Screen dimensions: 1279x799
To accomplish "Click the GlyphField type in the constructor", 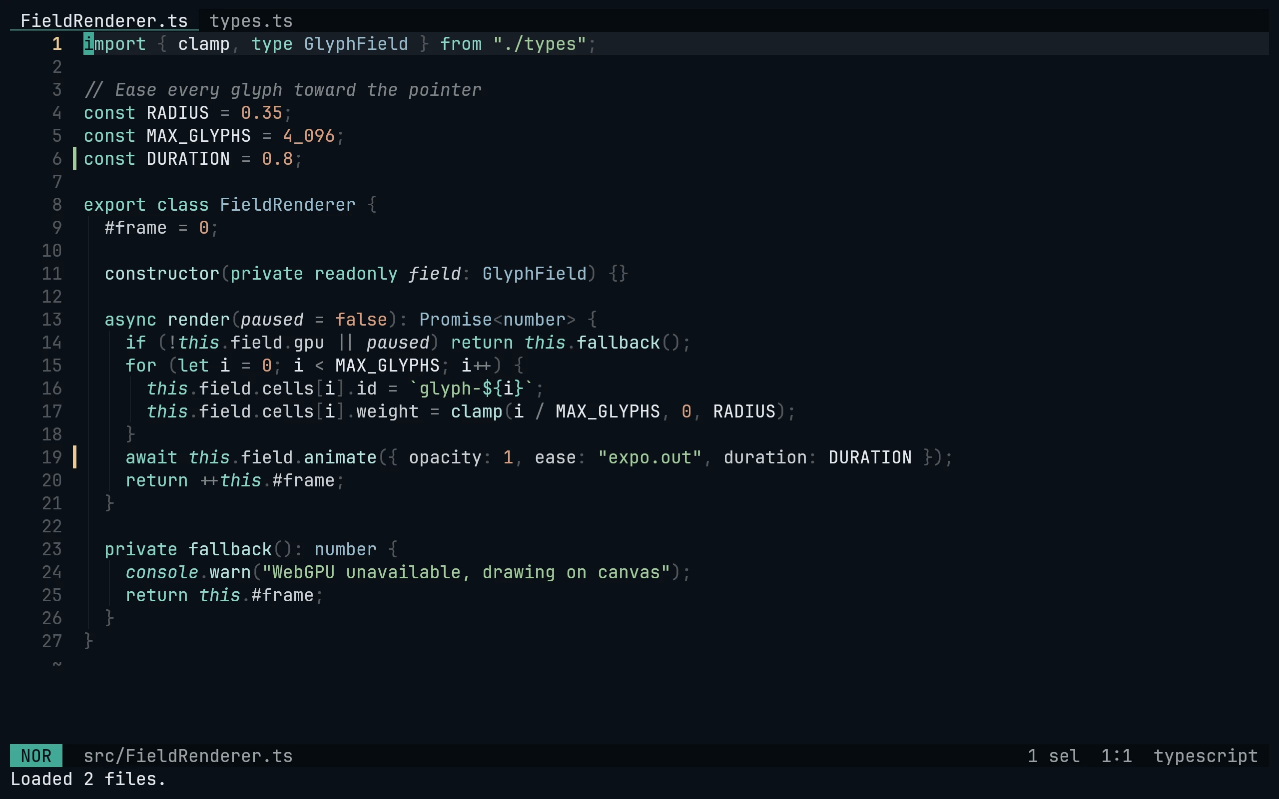I will (534, 274).
